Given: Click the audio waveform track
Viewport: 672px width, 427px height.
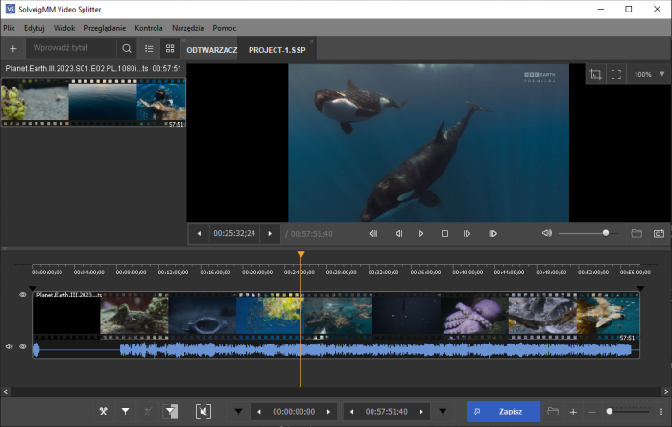Looking at the screenshot, I should click(336, 350).
